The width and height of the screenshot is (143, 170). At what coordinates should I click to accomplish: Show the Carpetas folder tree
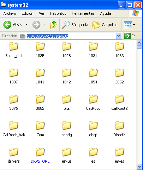click(x=105, y=25)
